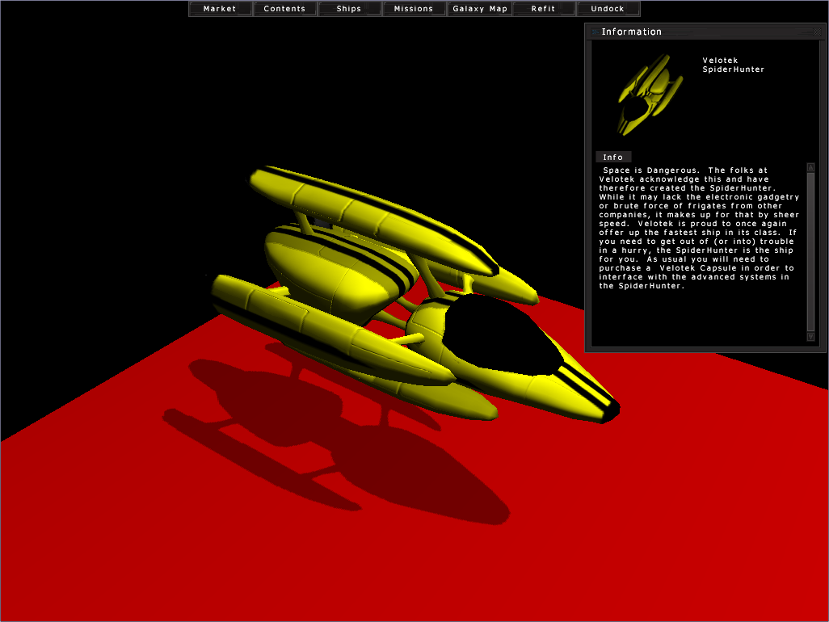Go to the Refit screen

[543, 9]
